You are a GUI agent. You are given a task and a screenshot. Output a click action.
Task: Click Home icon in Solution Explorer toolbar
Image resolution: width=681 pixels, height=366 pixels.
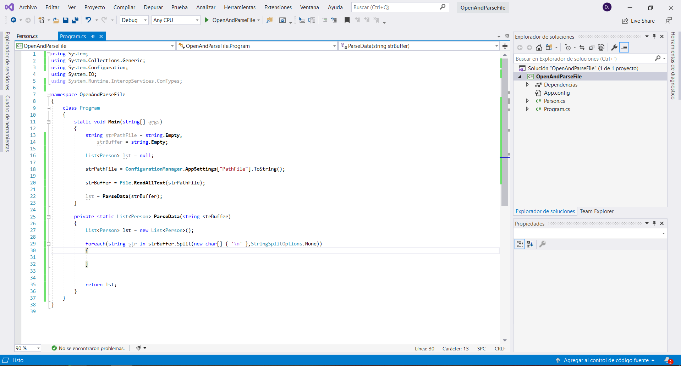click(x=539, y=48)
